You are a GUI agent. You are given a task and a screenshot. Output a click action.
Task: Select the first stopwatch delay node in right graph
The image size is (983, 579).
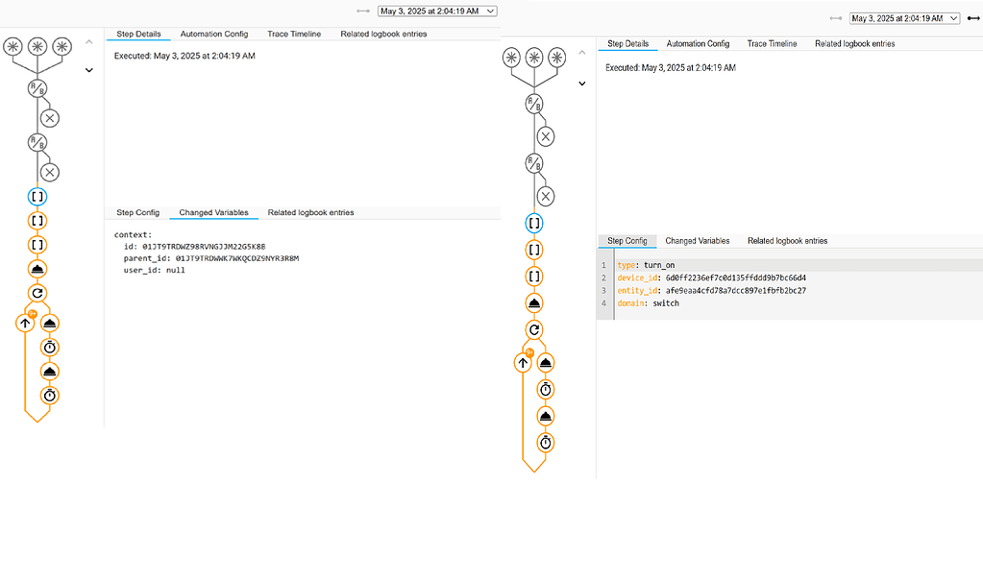point(545,389)
